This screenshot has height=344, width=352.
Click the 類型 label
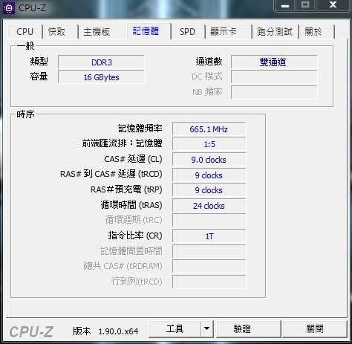[x=39, y=62]
